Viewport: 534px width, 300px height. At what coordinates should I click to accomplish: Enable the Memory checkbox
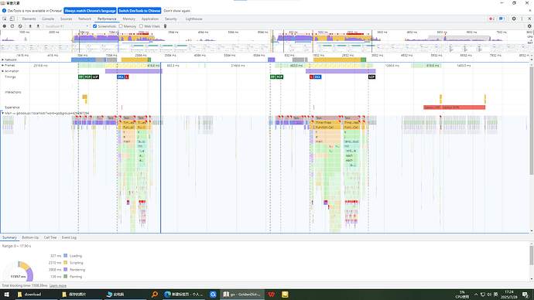tap(121, 26)
